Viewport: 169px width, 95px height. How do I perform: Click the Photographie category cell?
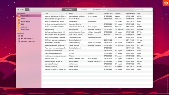click(x=92, y=21)
